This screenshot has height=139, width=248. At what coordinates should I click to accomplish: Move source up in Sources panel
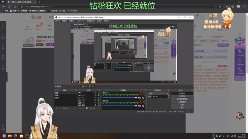coord(91,108)
